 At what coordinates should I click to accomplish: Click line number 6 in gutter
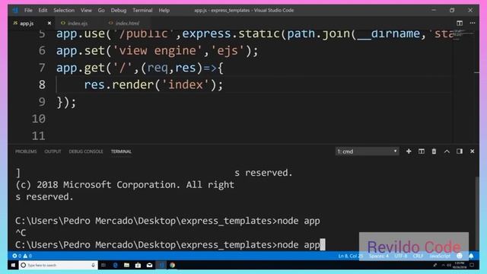point(42,50)
